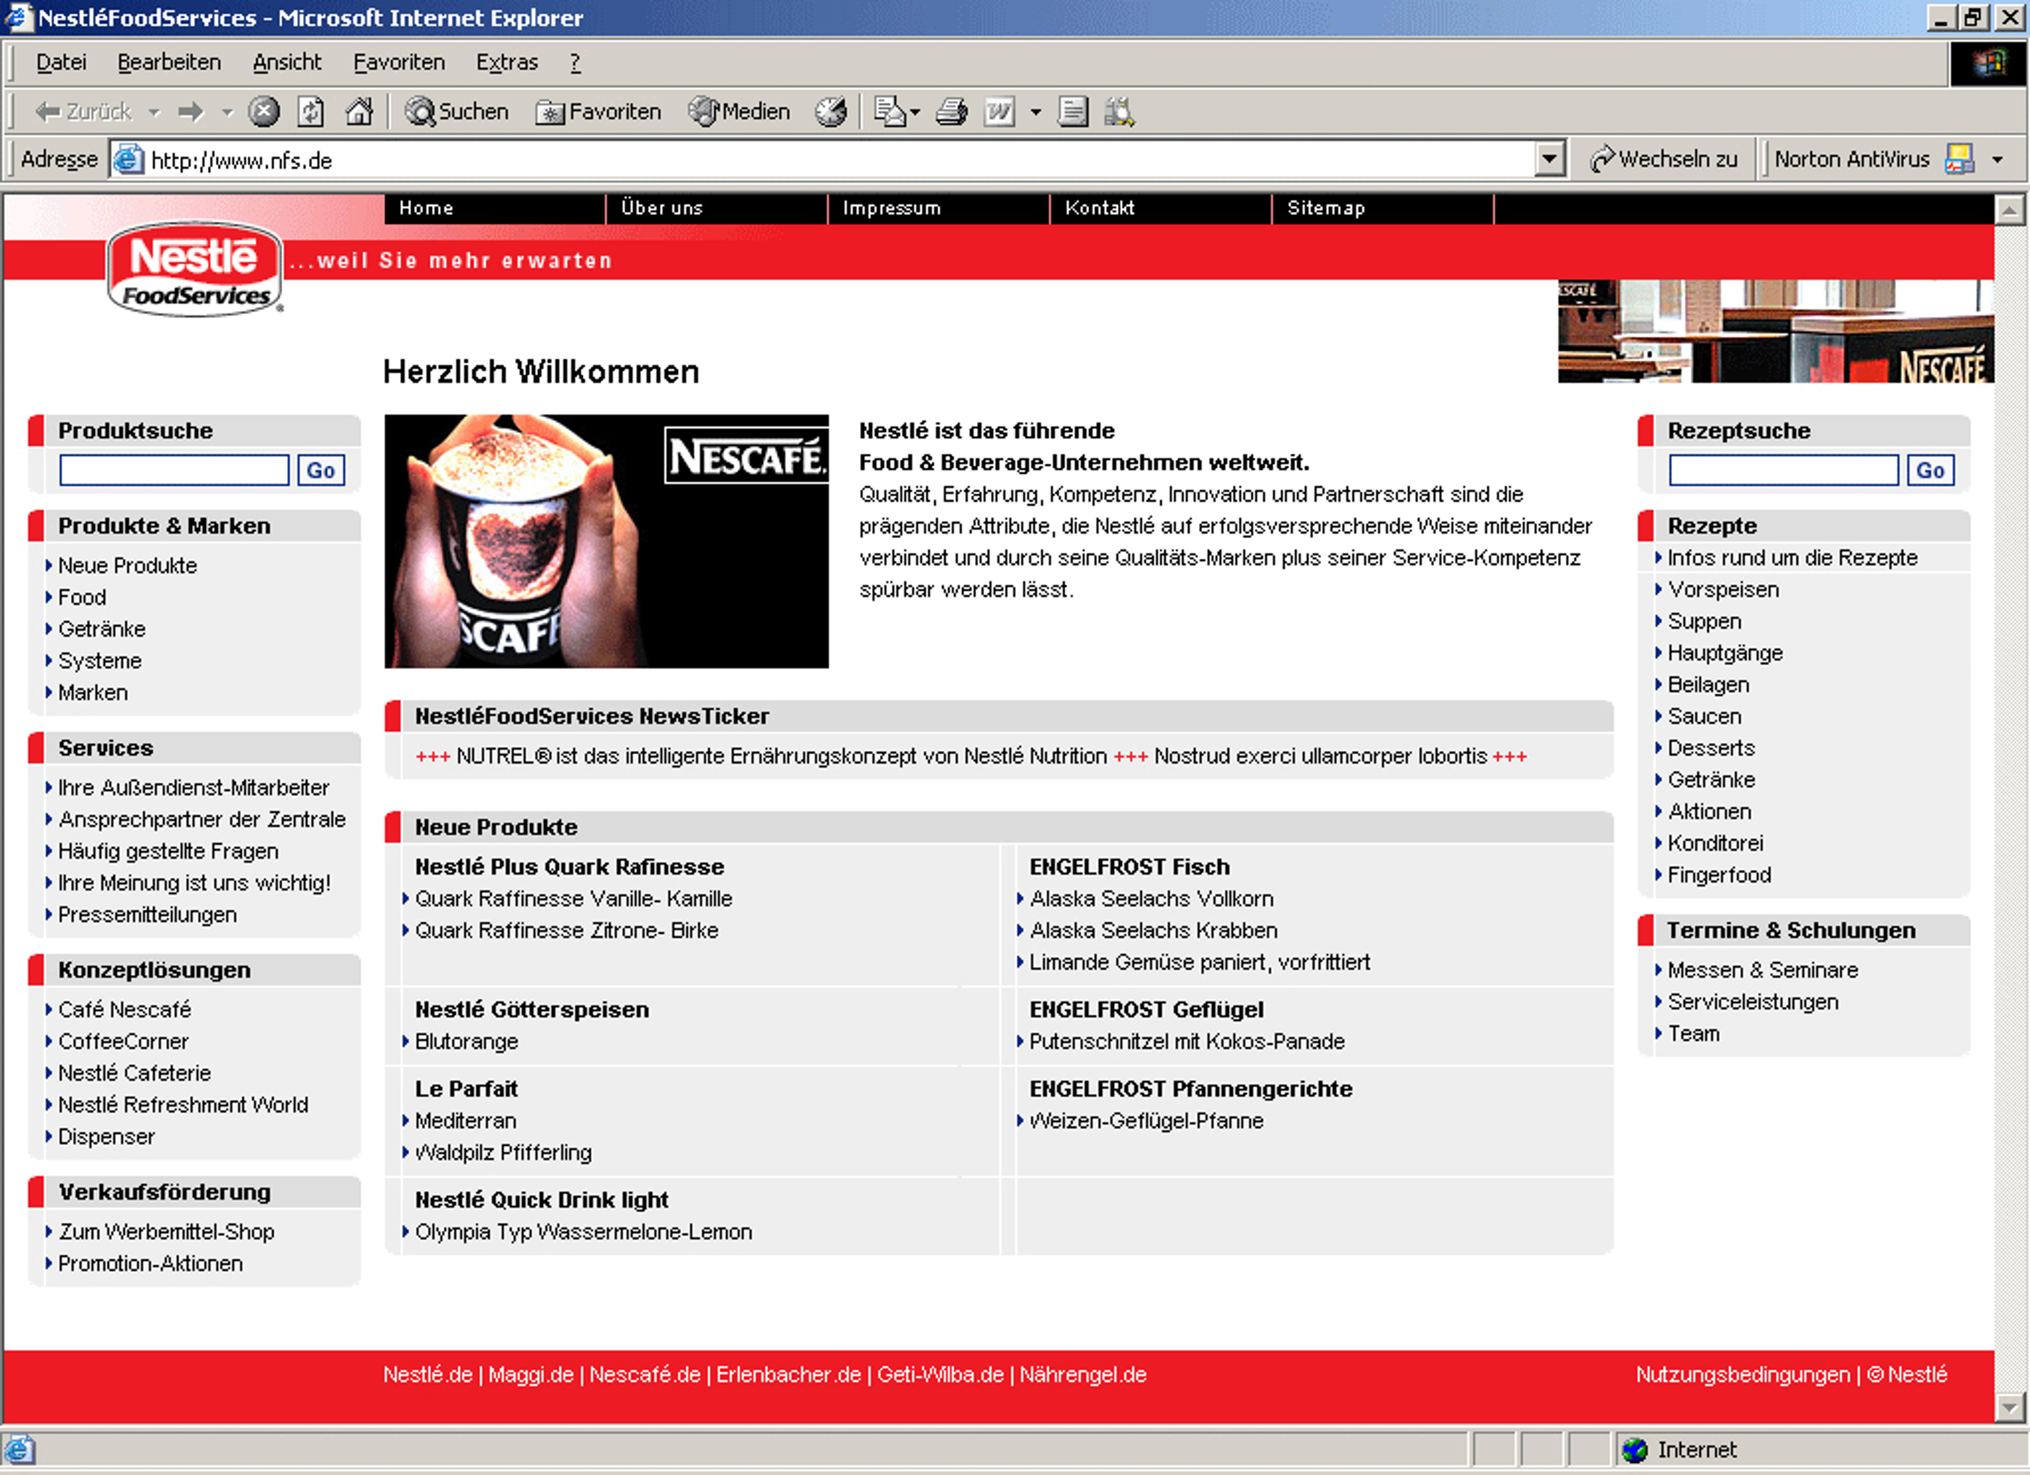2030x1475 pixels.
Task: Select the Impressum navigation tab
Action: click(938, 208)
